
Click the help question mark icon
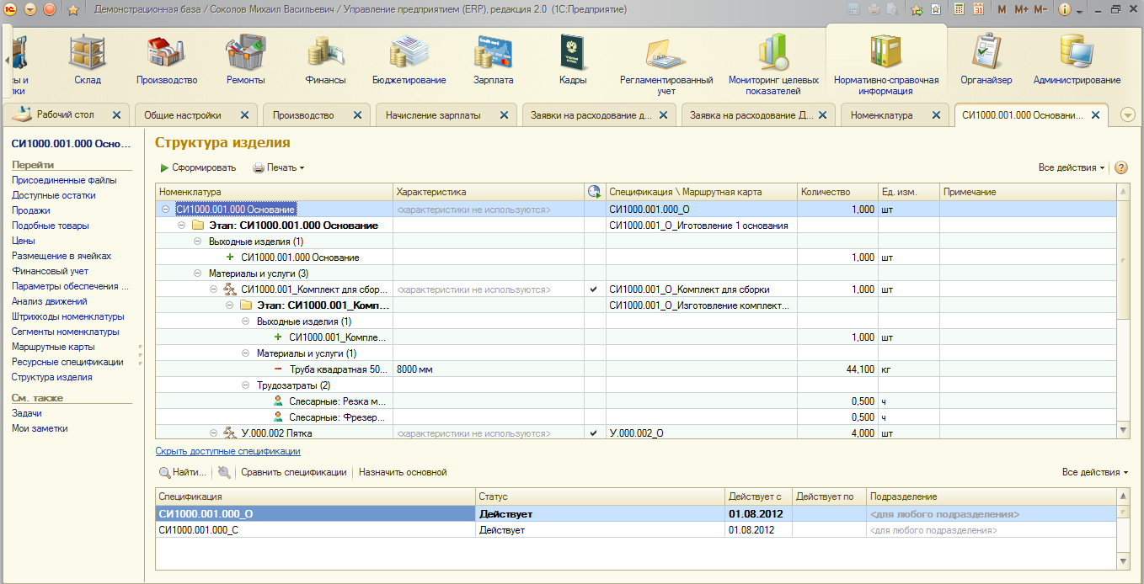click(1121, 167)
